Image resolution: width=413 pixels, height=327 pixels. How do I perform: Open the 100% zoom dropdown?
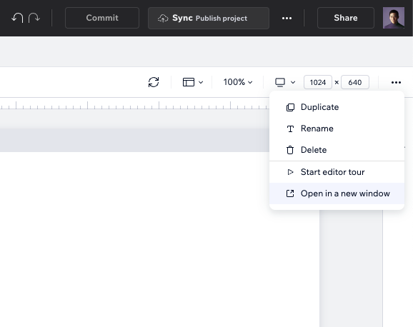238,82
